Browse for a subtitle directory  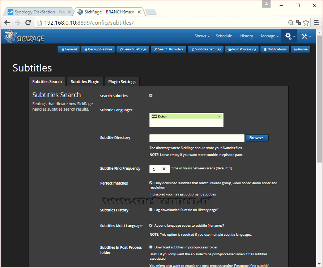(257, 138)
